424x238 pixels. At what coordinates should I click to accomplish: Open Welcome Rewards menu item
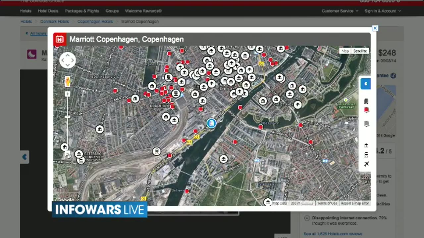(x=143, y=11)
